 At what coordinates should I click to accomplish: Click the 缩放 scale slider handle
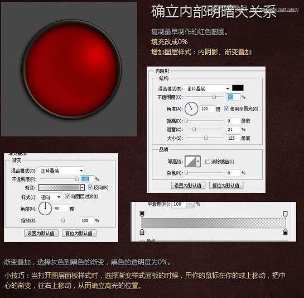coord(63,220)
